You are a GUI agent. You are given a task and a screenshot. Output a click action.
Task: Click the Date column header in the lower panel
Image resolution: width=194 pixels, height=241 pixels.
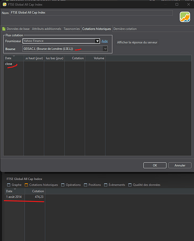tap(14, 191)
